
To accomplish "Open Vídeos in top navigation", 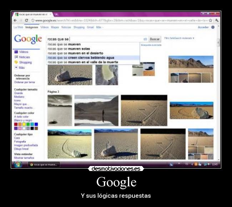I will point(45,27).
